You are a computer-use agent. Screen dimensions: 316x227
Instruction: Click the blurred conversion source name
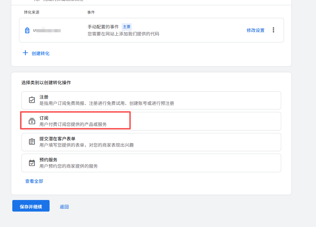point(47,31)
